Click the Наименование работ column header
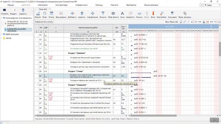The width and height of the screenshot is (221, 124). (x=88, y=28)
